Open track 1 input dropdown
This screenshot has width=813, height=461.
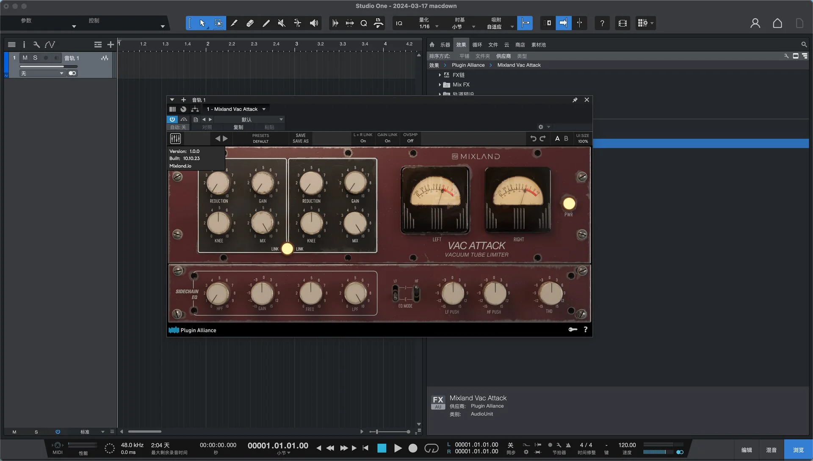point(42,73)
